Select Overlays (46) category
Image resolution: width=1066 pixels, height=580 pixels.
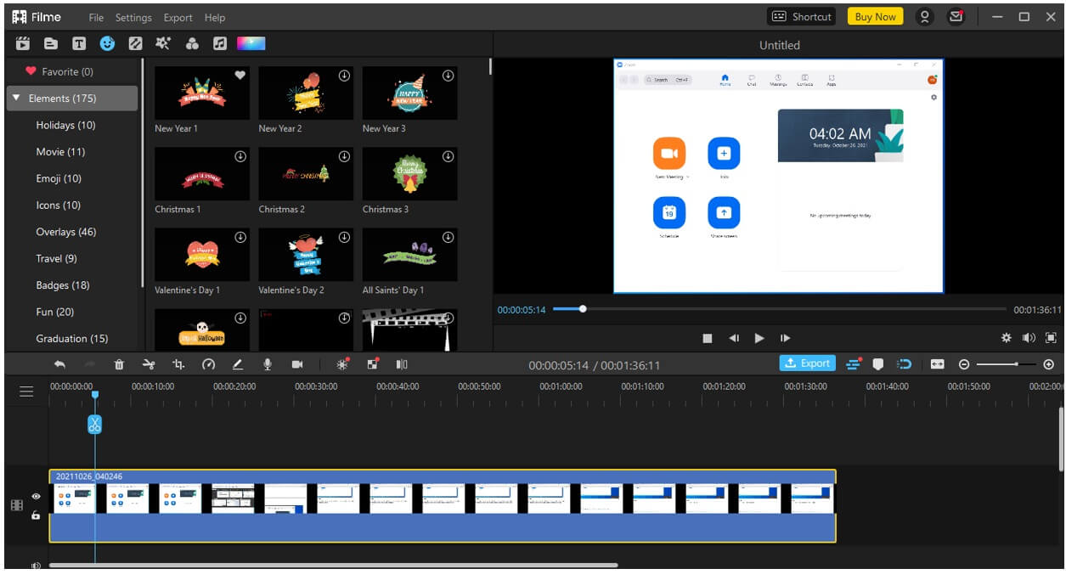pyautogui.click(x=66, y=232)
